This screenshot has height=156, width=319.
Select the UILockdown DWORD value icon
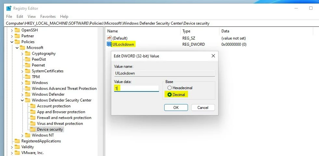coord(109,44)
